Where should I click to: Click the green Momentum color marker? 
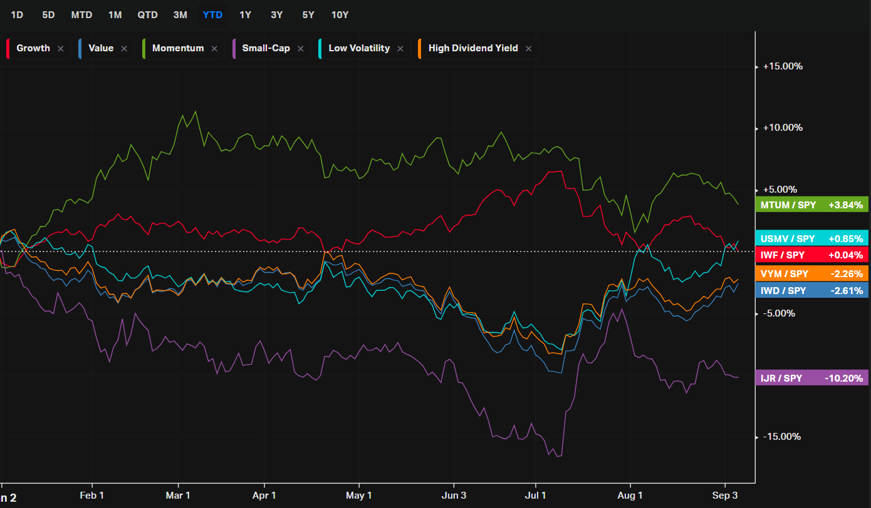(x=143, y=48)
